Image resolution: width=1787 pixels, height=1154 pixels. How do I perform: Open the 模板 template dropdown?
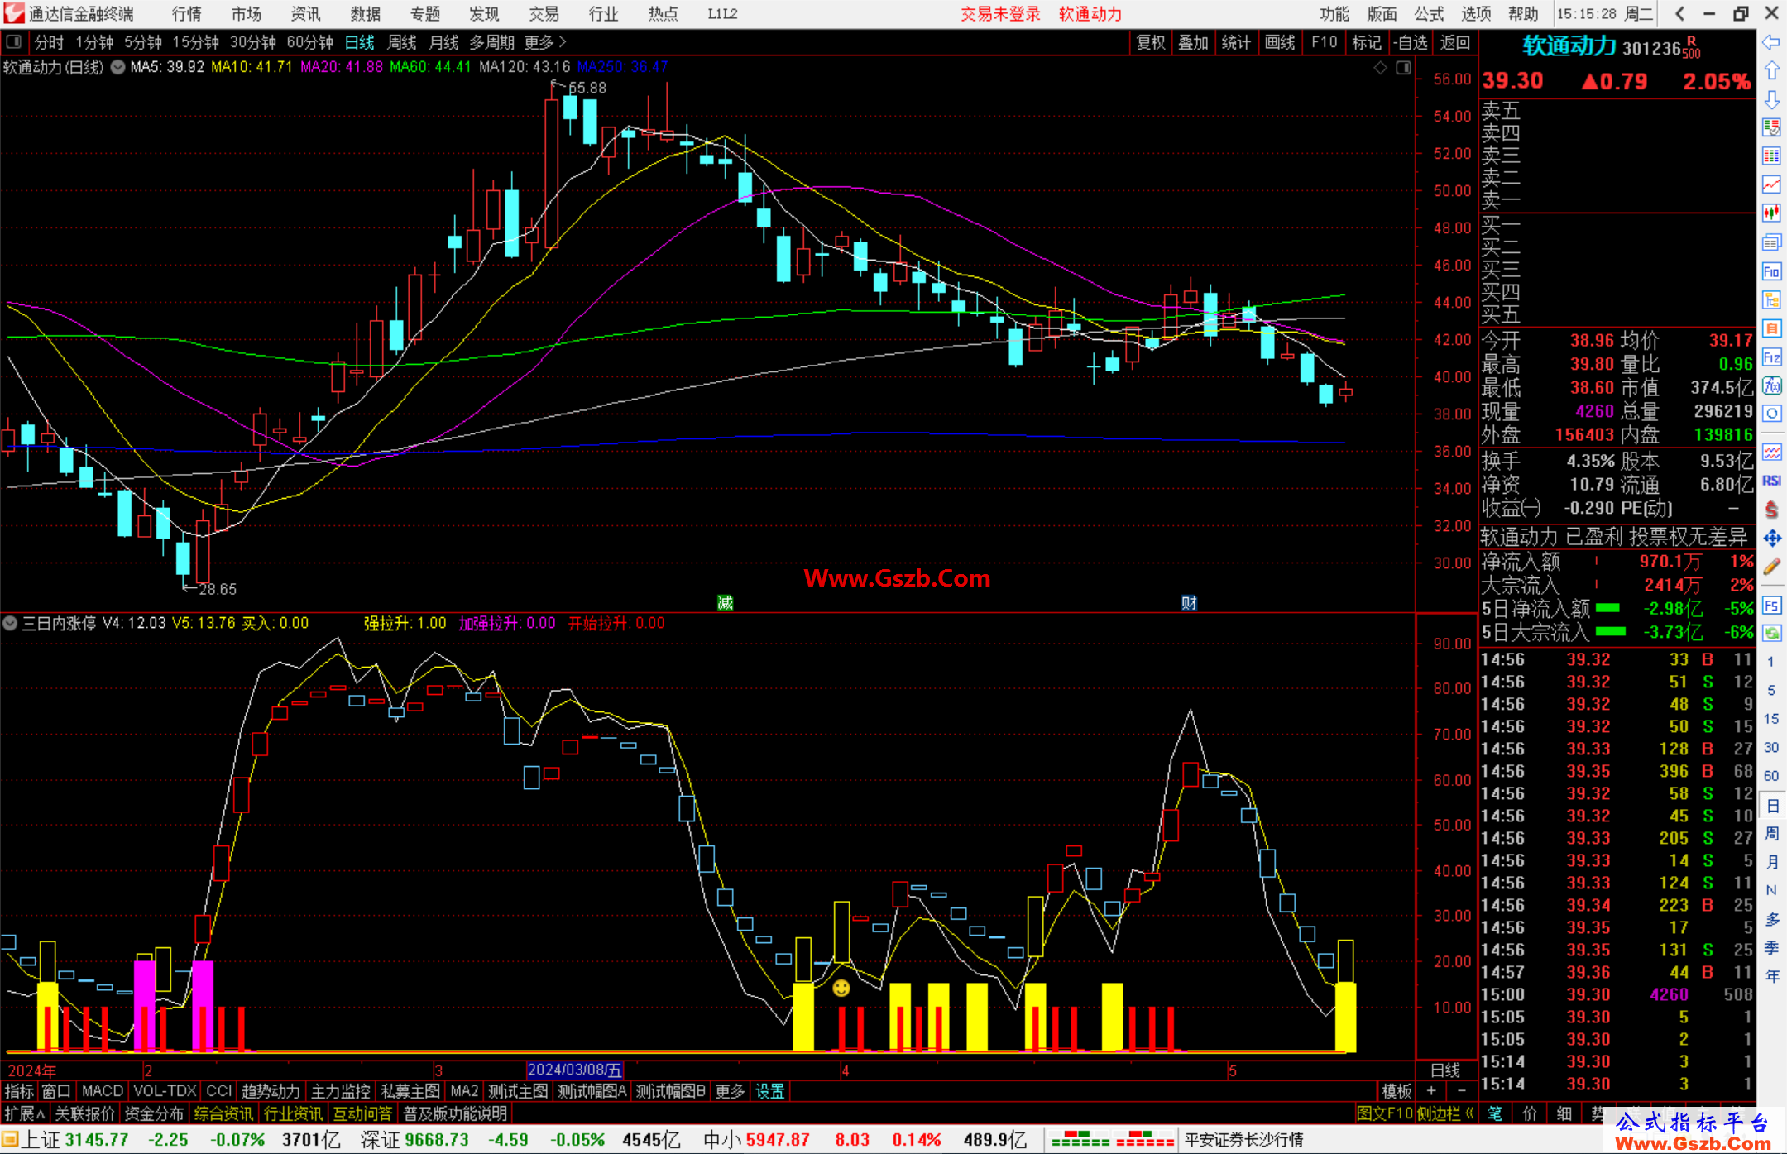tap(1397, 1091)
